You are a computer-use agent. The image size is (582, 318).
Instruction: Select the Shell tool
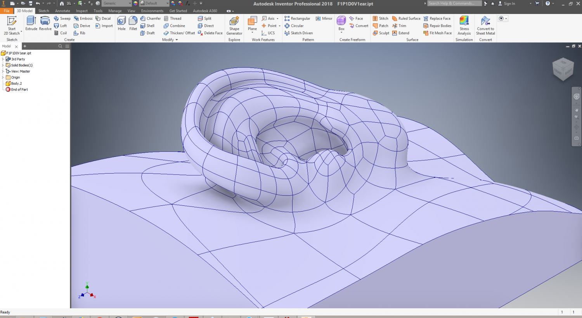tap(147, 26)
